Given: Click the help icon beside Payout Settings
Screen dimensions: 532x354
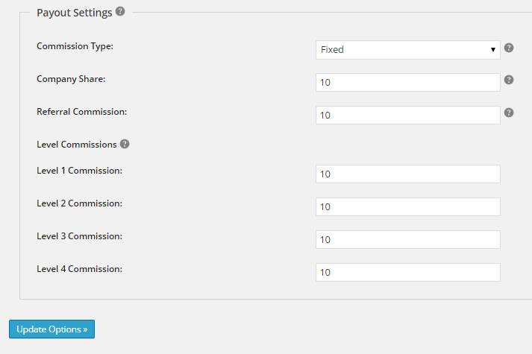Looking at the screenshot, I should click(120, 11).
